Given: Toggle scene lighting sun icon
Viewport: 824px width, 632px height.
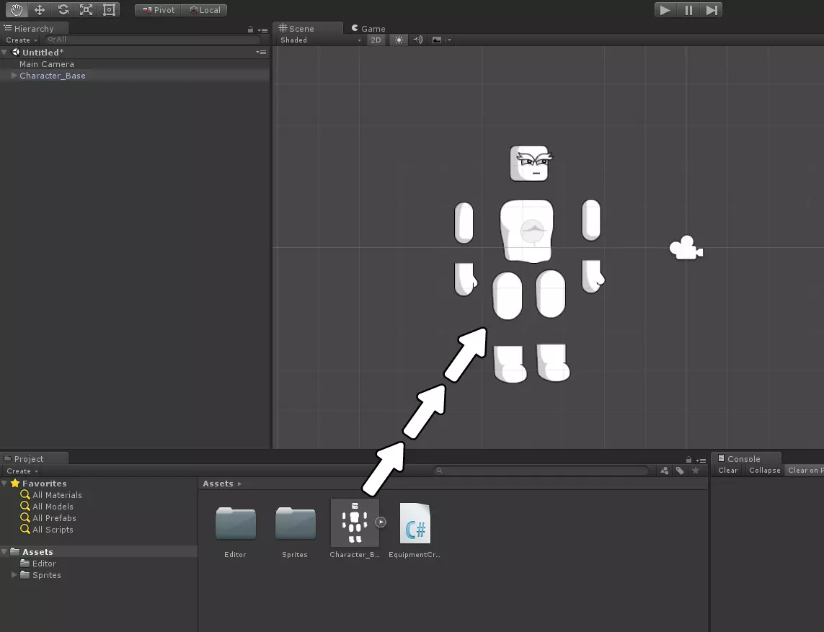Looking at the screenshot, I should coord(399,40).
